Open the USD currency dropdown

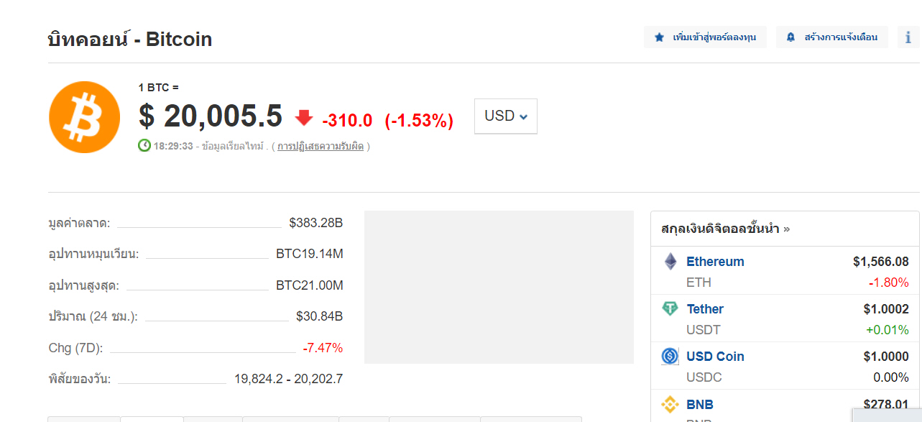[x=505, y=116]
